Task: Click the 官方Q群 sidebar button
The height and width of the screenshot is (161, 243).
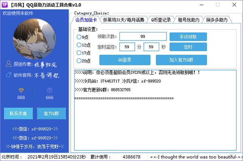Action: coord(51,114)
